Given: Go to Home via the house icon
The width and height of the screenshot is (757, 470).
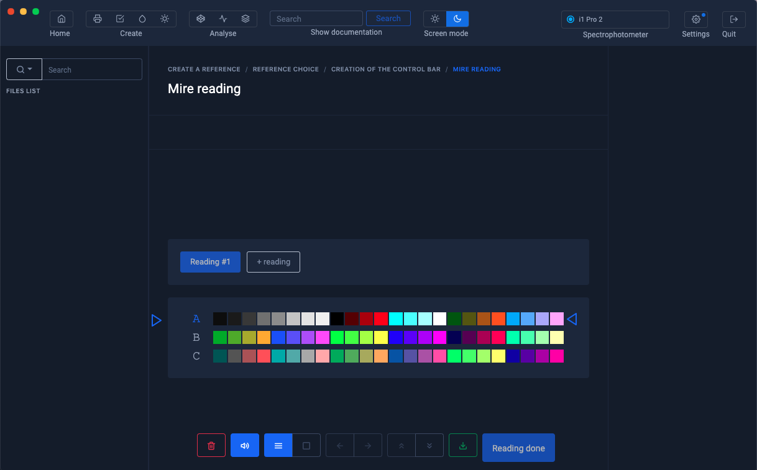Looking at the screenshot, I should coord(62,19).
